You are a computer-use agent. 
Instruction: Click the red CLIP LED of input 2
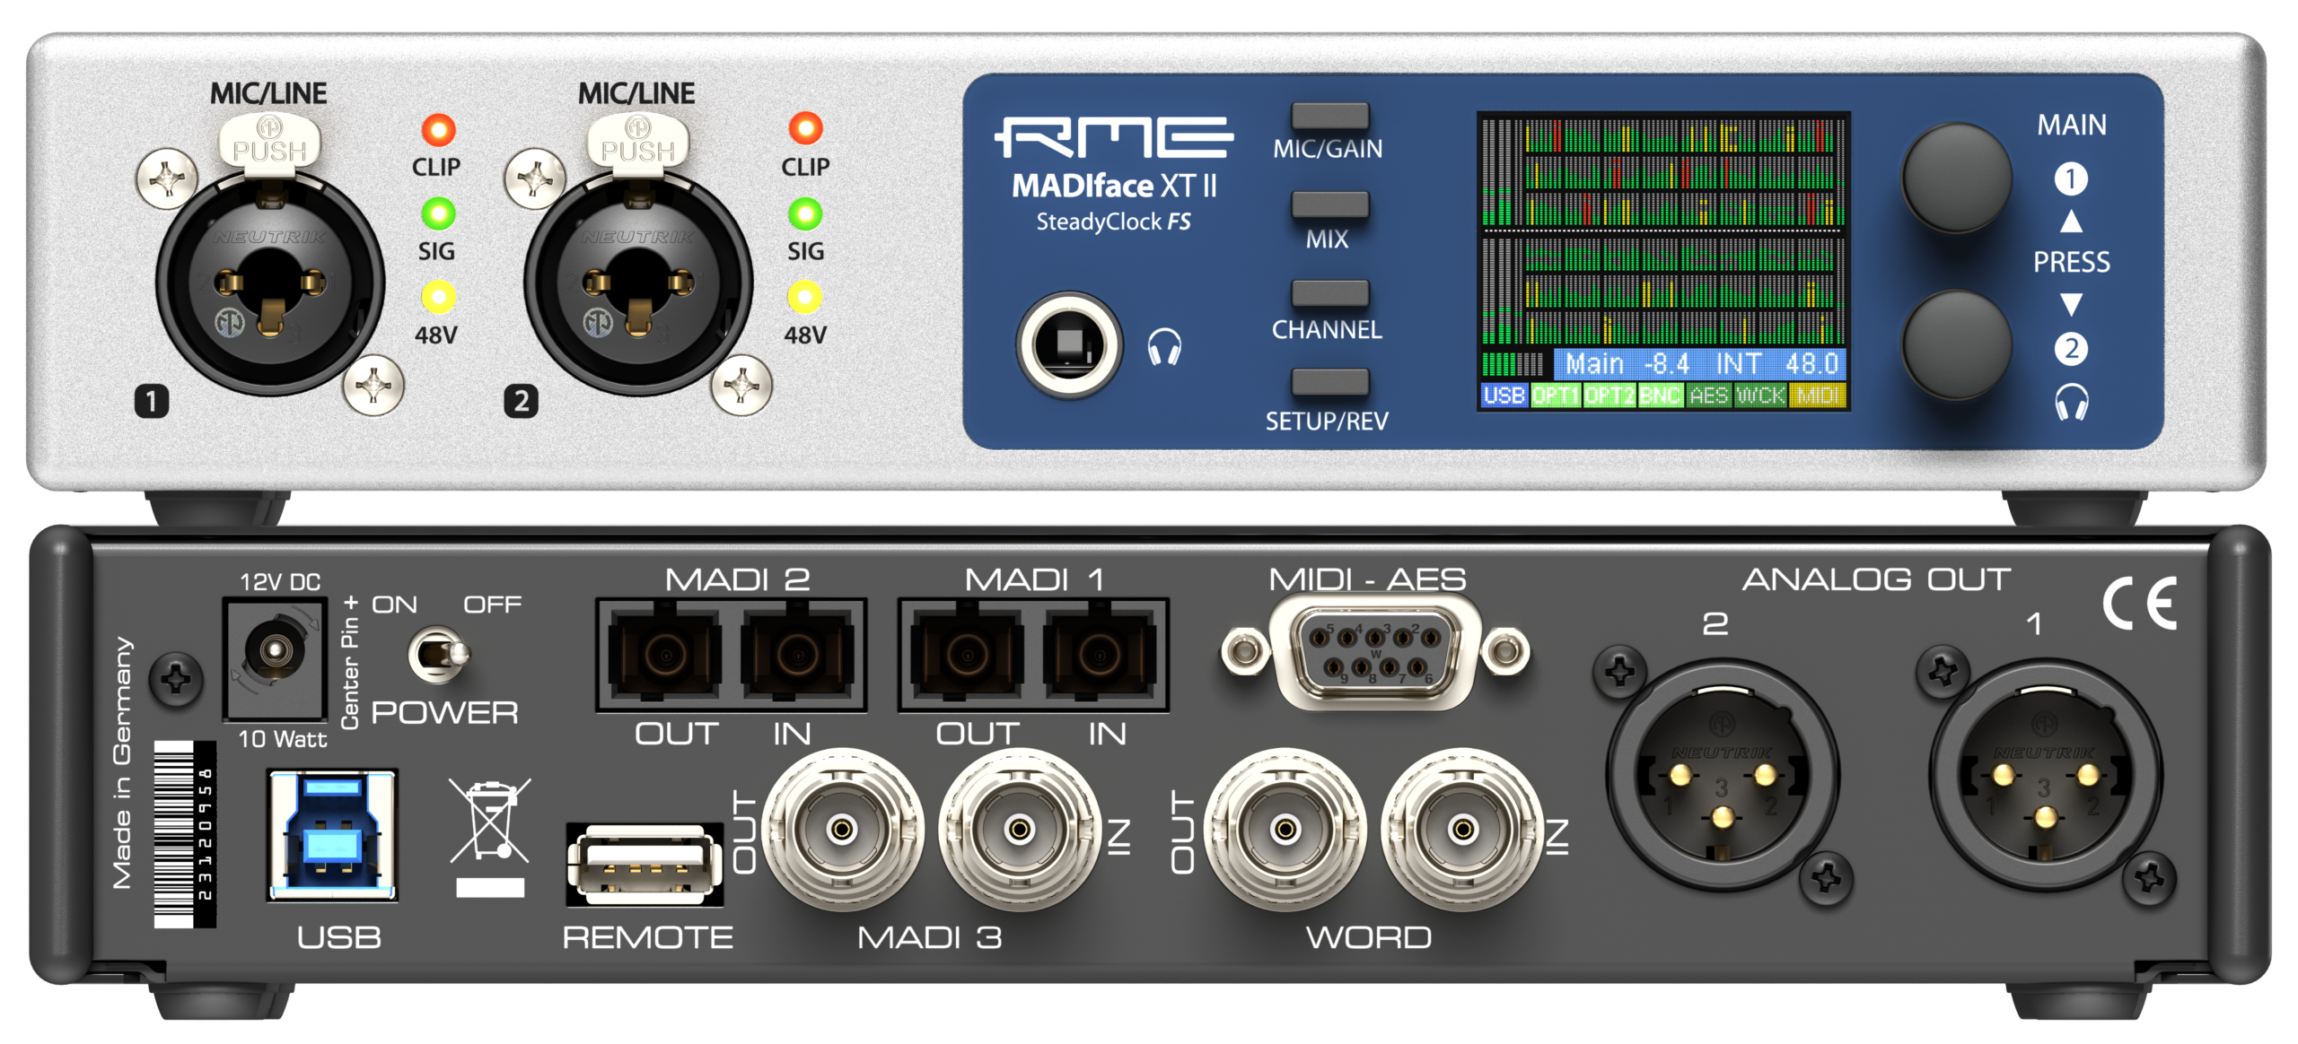point(805,128)
